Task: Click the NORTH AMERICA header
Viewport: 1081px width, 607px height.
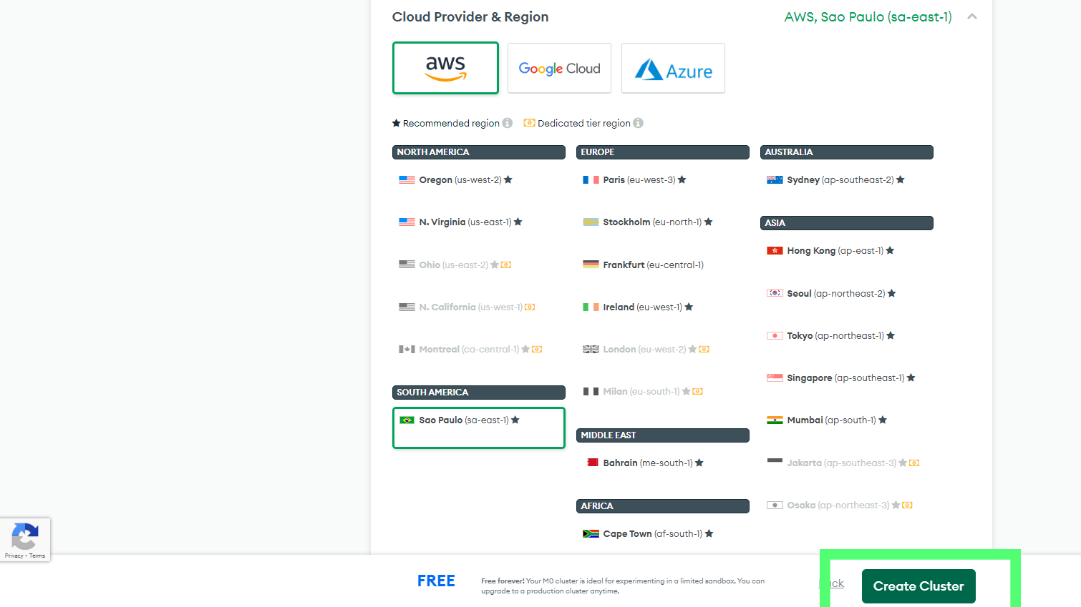Action: tap(479, 152)
